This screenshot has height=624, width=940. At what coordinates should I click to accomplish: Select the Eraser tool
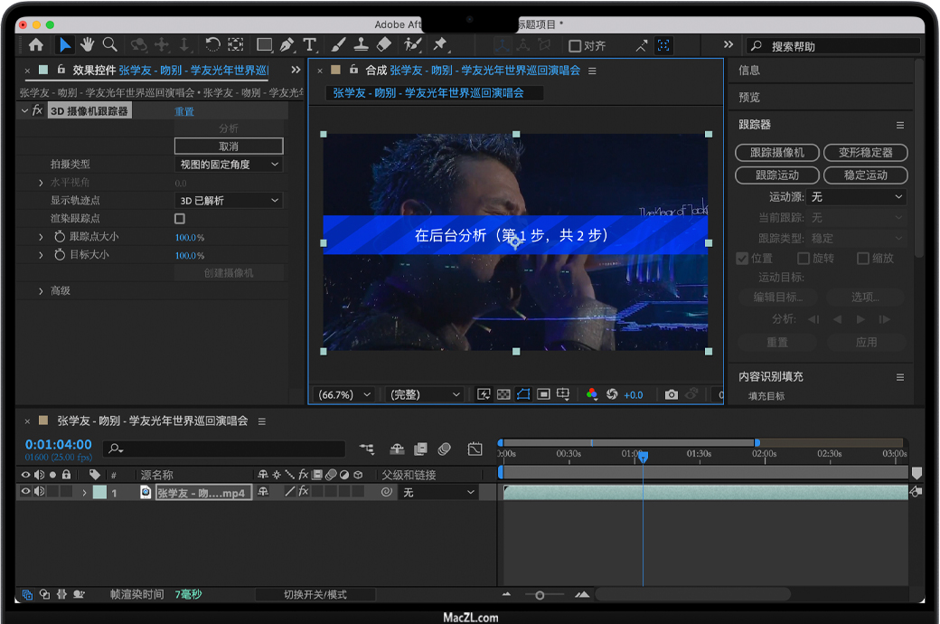click(383, 44)
